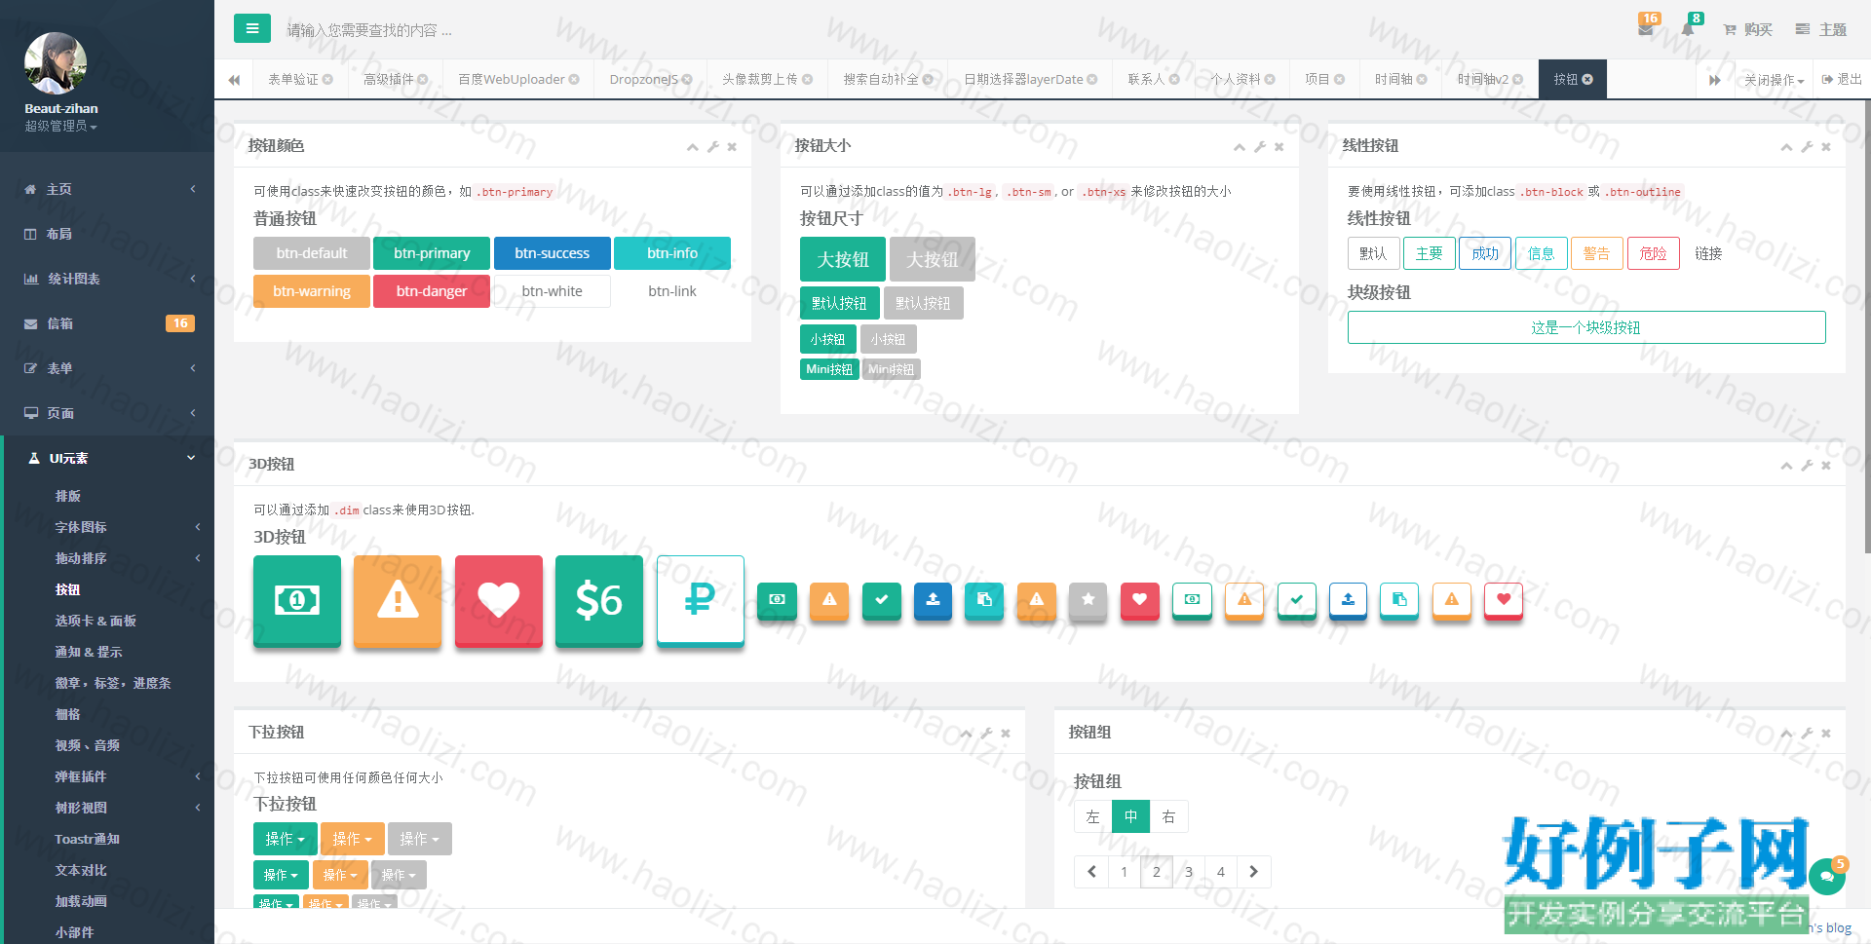The image size is (1871, 944).
Task: Open the 关闭操作 tab dropdown
Action: click(x=1774, y=80)
